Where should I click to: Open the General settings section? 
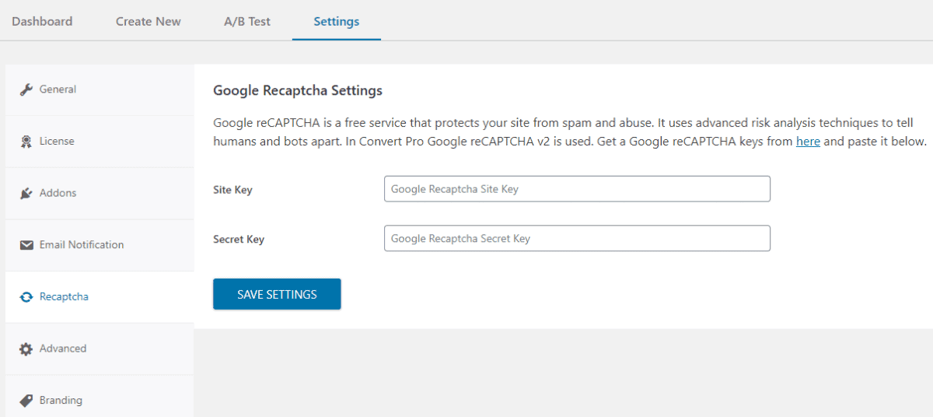click(x=100, y=89)
